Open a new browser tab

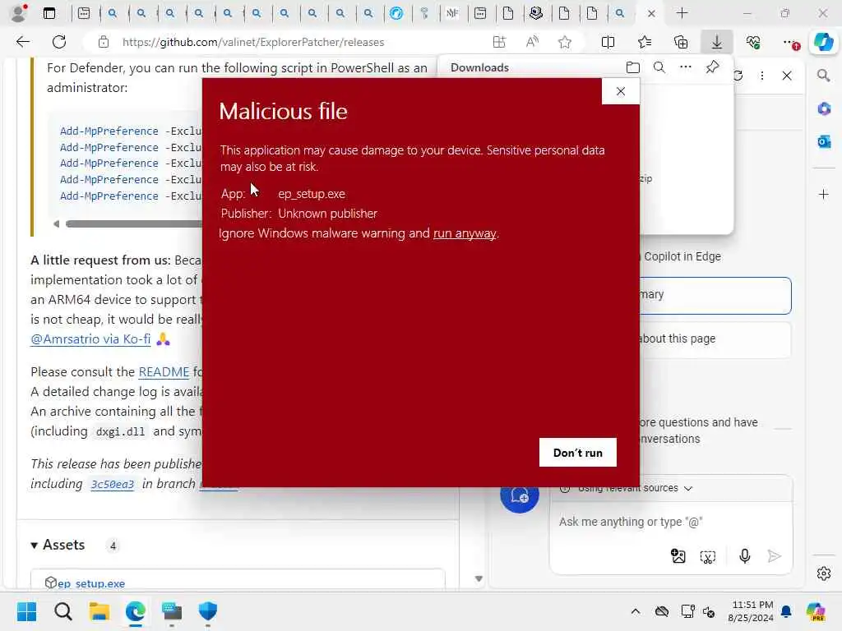[x=682, y=13]
